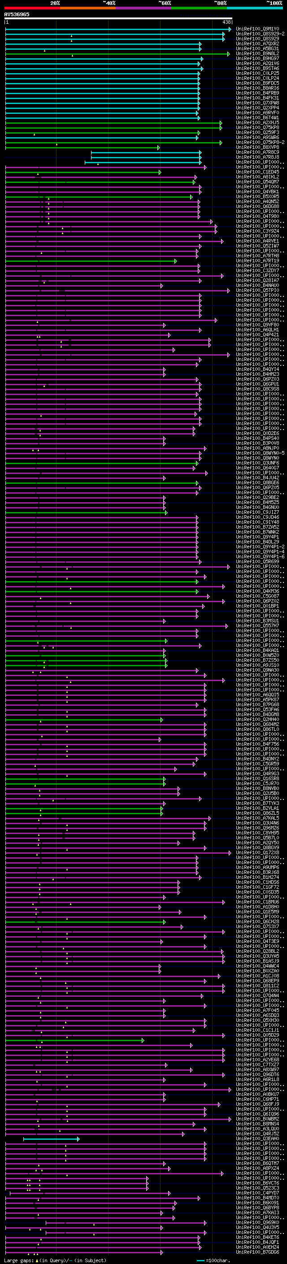Click the UniRef100_B4MDT0 label
Viewport: 287px width, 1264px height.
click(257, 1198)
